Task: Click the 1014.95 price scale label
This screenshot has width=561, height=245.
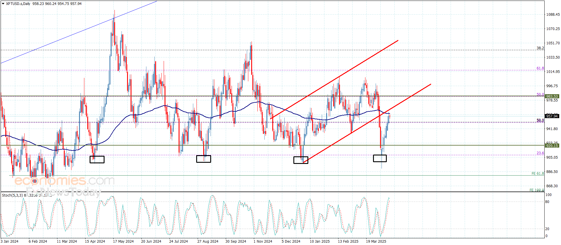Action: [x=553, y=72]
